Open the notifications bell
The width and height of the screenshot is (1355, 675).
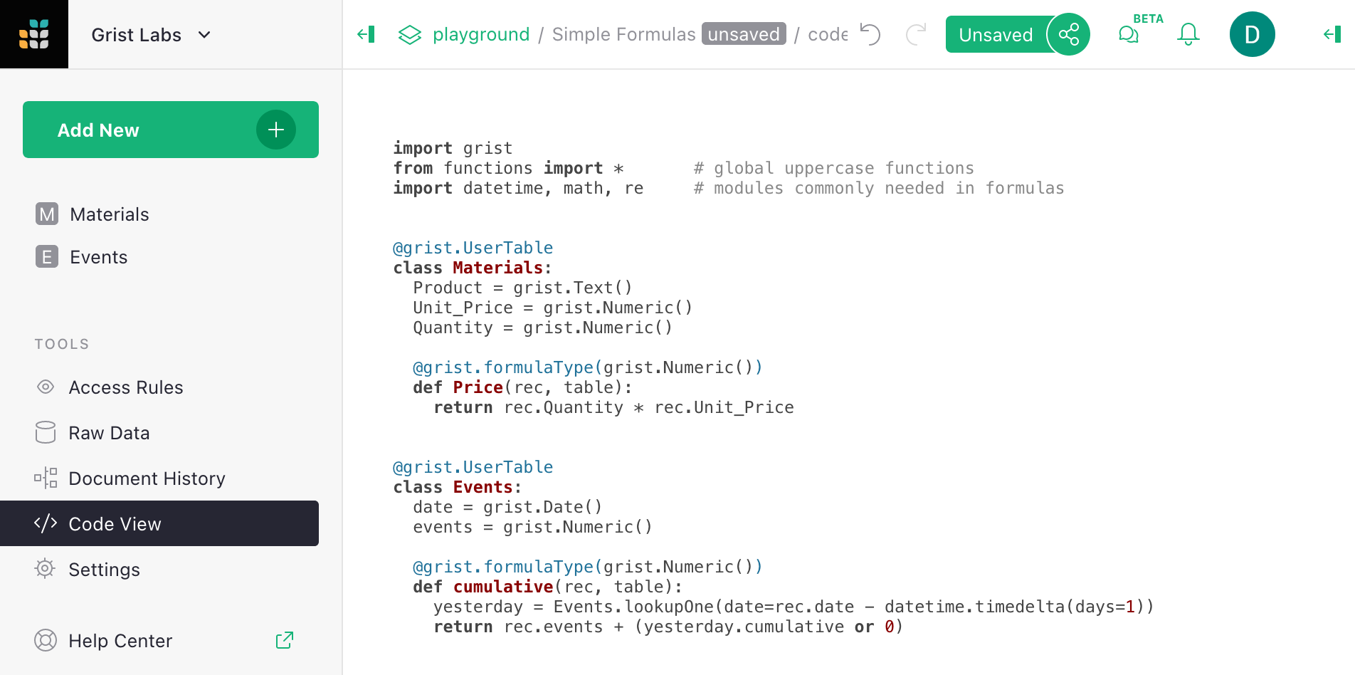[1188, 33]
